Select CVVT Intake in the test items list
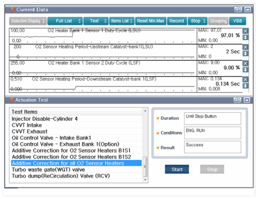 coord(27,125)
